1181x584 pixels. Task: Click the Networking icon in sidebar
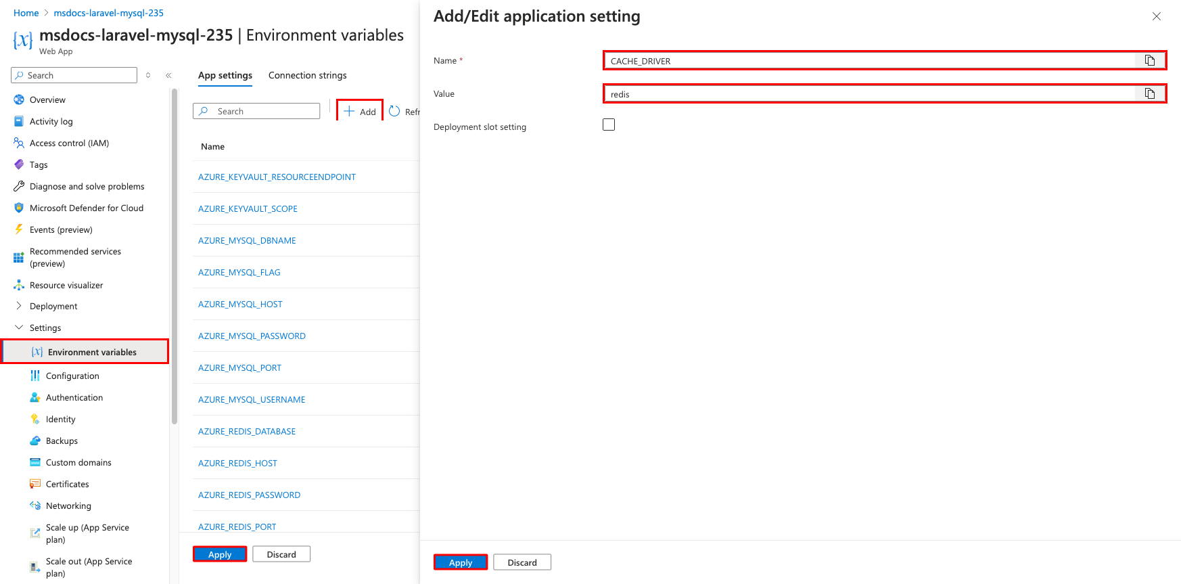point(35,506)
